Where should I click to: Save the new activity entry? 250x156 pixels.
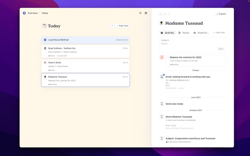(x=221, y=49)
